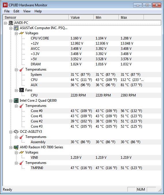Select the Core #3 row
This screenshot has height=195, width=164.
96,126
